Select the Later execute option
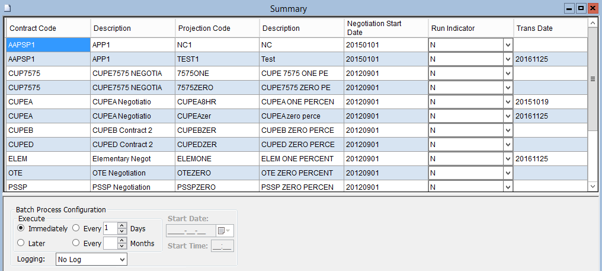This screenshot has width=602, height=271. (21, 243)
